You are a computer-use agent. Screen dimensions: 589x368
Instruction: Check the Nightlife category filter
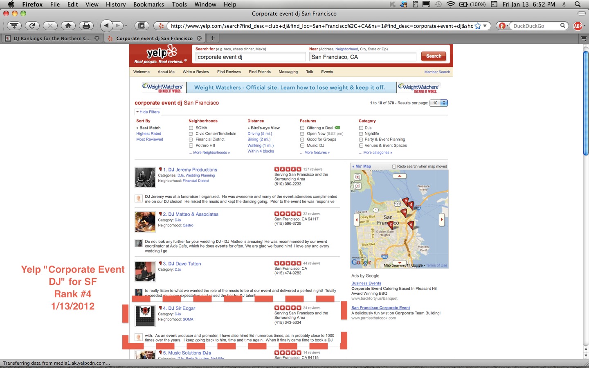pos(361,133)
